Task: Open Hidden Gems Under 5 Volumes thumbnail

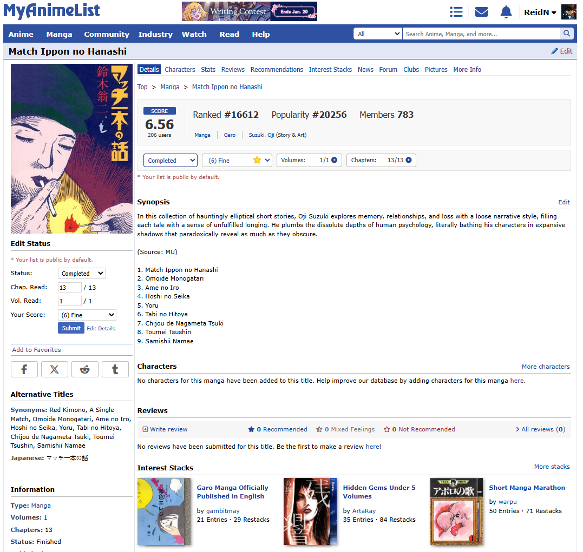Action: pyautogui.click(x=310, y=511)
